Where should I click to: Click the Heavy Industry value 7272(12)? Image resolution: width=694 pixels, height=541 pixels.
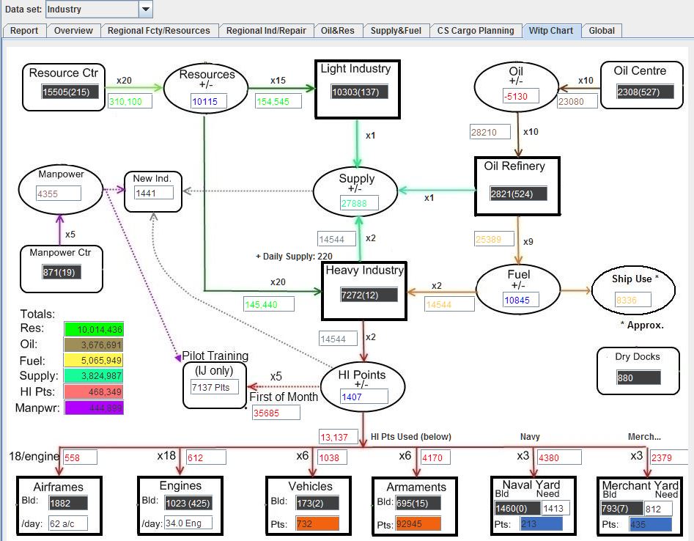(x=369, y=295)
